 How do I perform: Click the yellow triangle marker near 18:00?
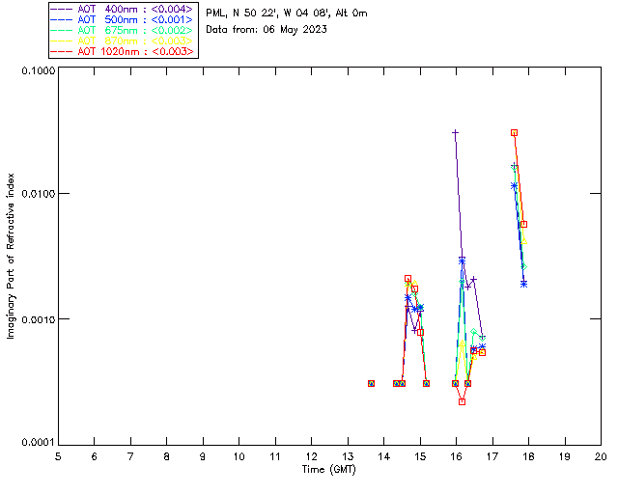click(x=523, y=241)
